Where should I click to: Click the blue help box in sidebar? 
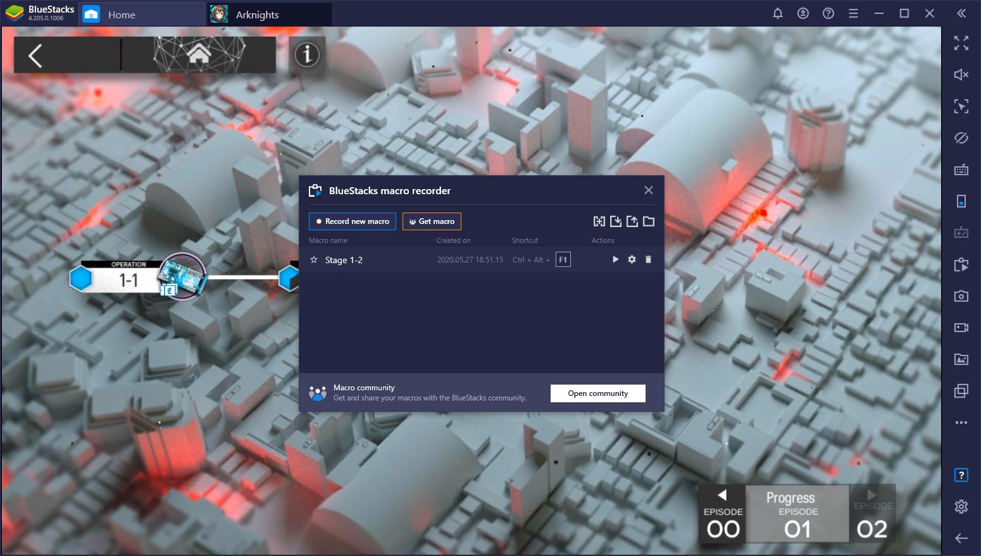coord(961,475)
